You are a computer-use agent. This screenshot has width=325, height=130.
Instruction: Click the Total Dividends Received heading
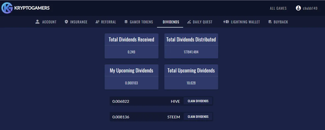coord(132,40)
